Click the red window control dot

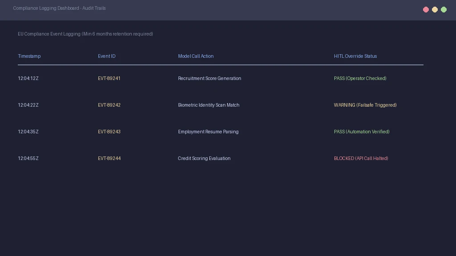[x=426, y=10]
